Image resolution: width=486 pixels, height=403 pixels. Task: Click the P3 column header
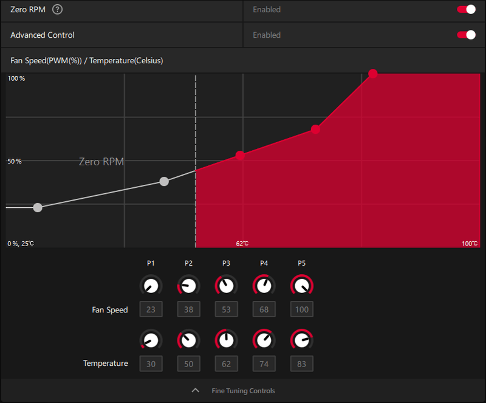(226, 263)
